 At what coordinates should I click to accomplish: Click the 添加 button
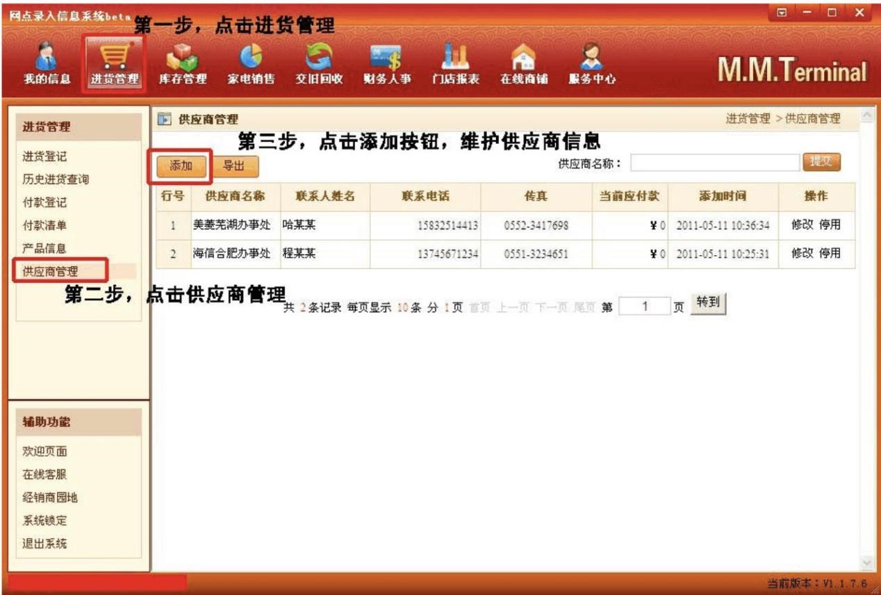point(181,165)
